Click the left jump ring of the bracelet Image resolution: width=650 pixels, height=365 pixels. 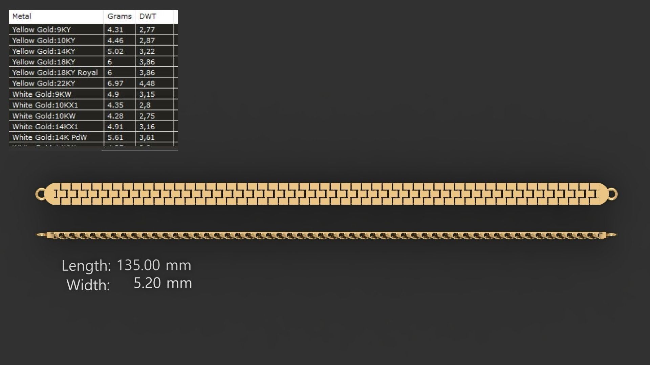pos(40,194)
